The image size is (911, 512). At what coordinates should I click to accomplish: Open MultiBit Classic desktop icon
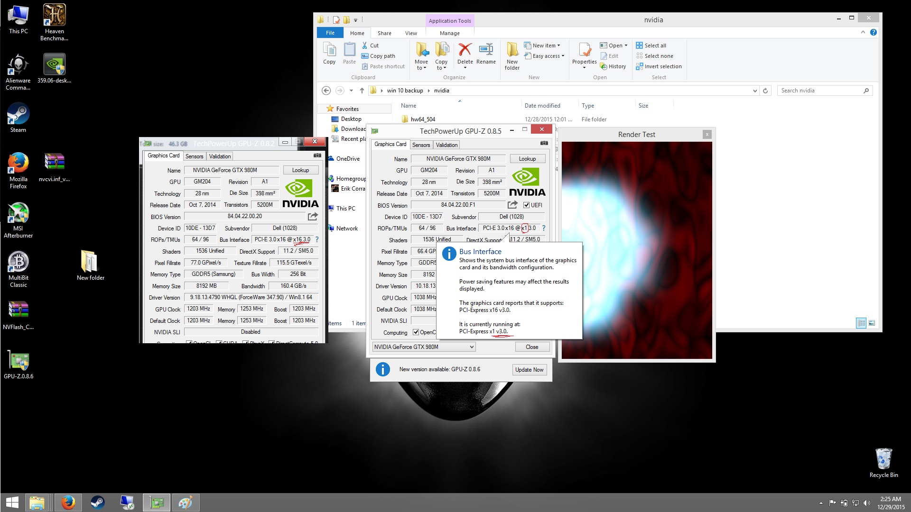(18, 269)
